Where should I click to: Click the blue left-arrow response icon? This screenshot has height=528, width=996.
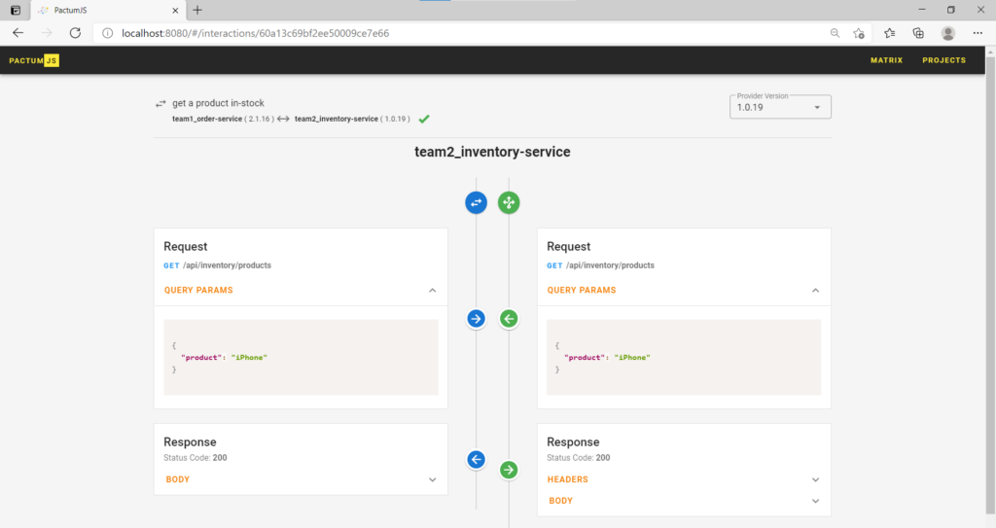[476, 459]
